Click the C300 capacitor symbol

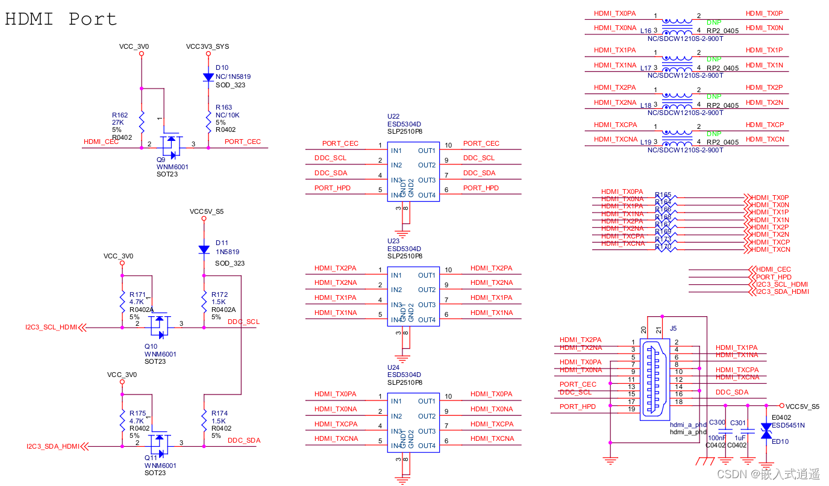[726, 431]
